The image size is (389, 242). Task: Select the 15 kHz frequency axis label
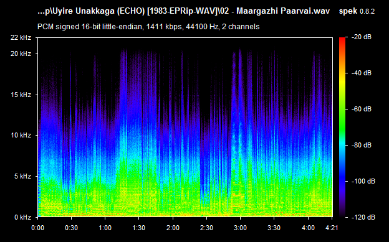21,95
